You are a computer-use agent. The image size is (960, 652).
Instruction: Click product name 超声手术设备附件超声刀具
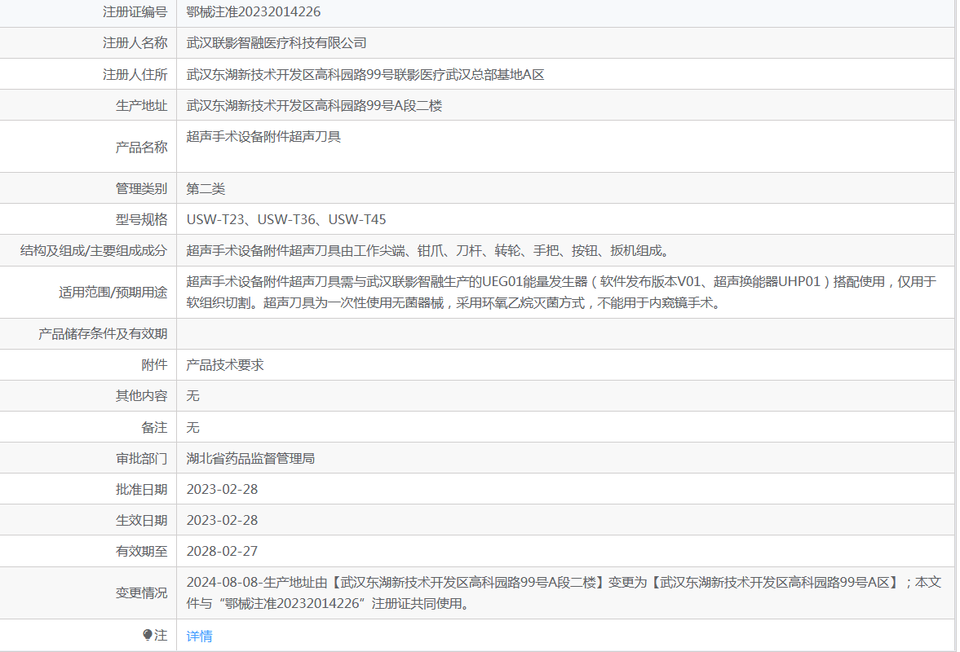pos(263,136)
